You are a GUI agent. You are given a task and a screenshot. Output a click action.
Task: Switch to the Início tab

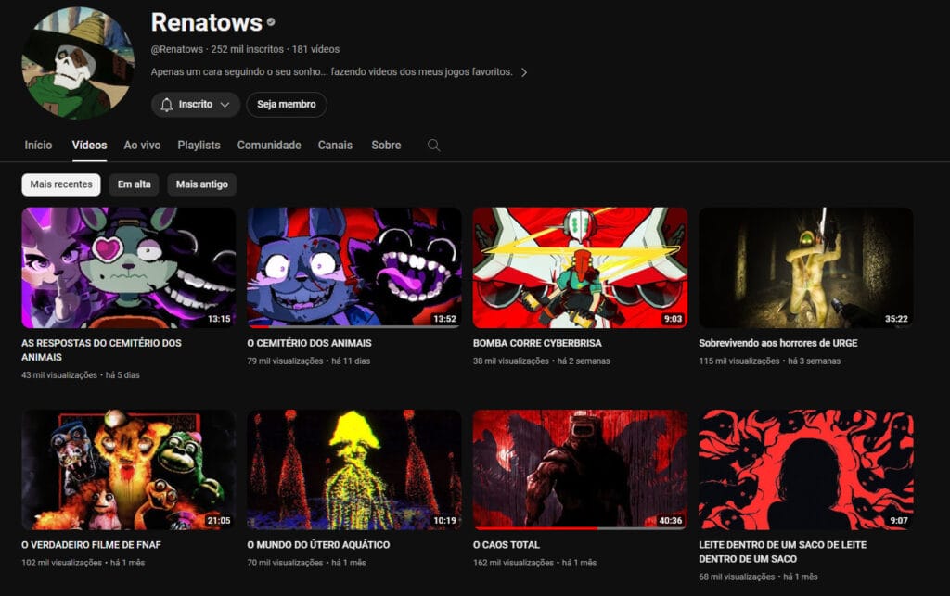click(x=38, y=146)
